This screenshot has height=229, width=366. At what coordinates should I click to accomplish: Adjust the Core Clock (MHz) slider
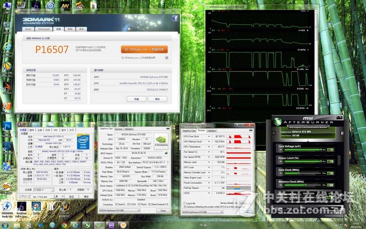click(302, 173)
